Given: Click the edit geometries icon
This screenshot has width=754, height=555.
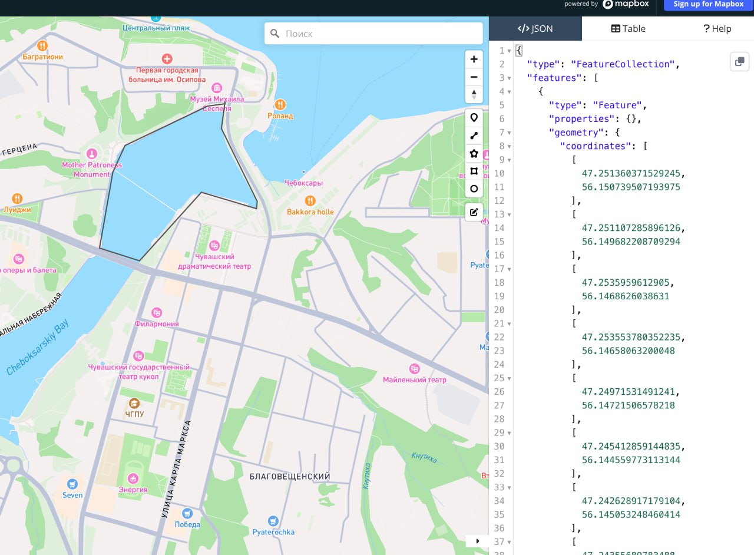Looking at the screenshot, I should pos(474,212).
